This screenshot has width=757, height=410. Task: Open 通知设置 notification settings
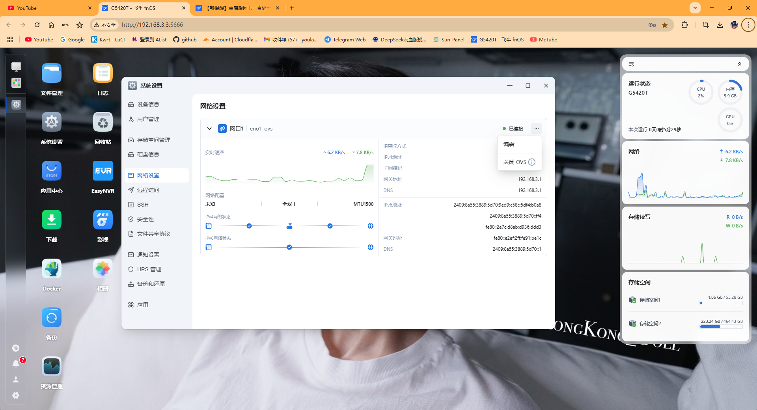tap(157, 255)
